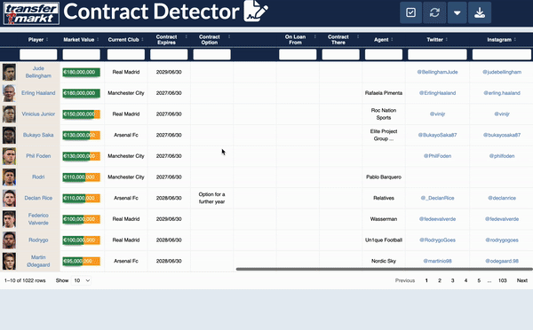Open Vinicius Junior player profile link
Image resolution: width=533 pixels, height=330 pixels.
click(38, 114)
